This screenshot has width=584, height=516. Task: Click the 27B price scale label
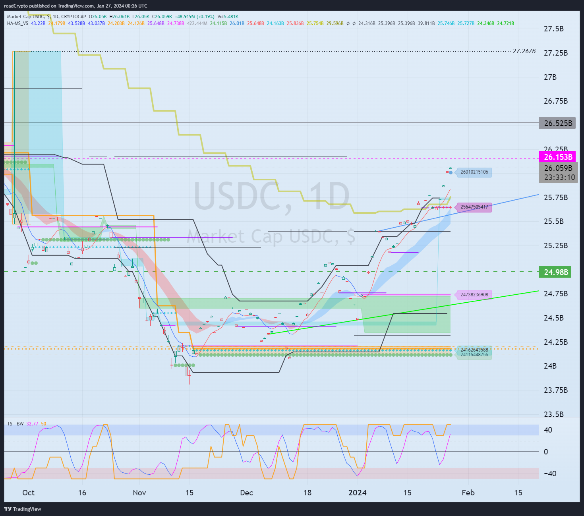coord(550,77)
